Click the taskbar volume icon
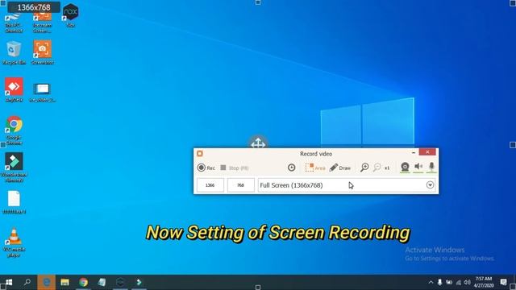The width and height of the screenshot is (516, 290). [x=467, y=282]
